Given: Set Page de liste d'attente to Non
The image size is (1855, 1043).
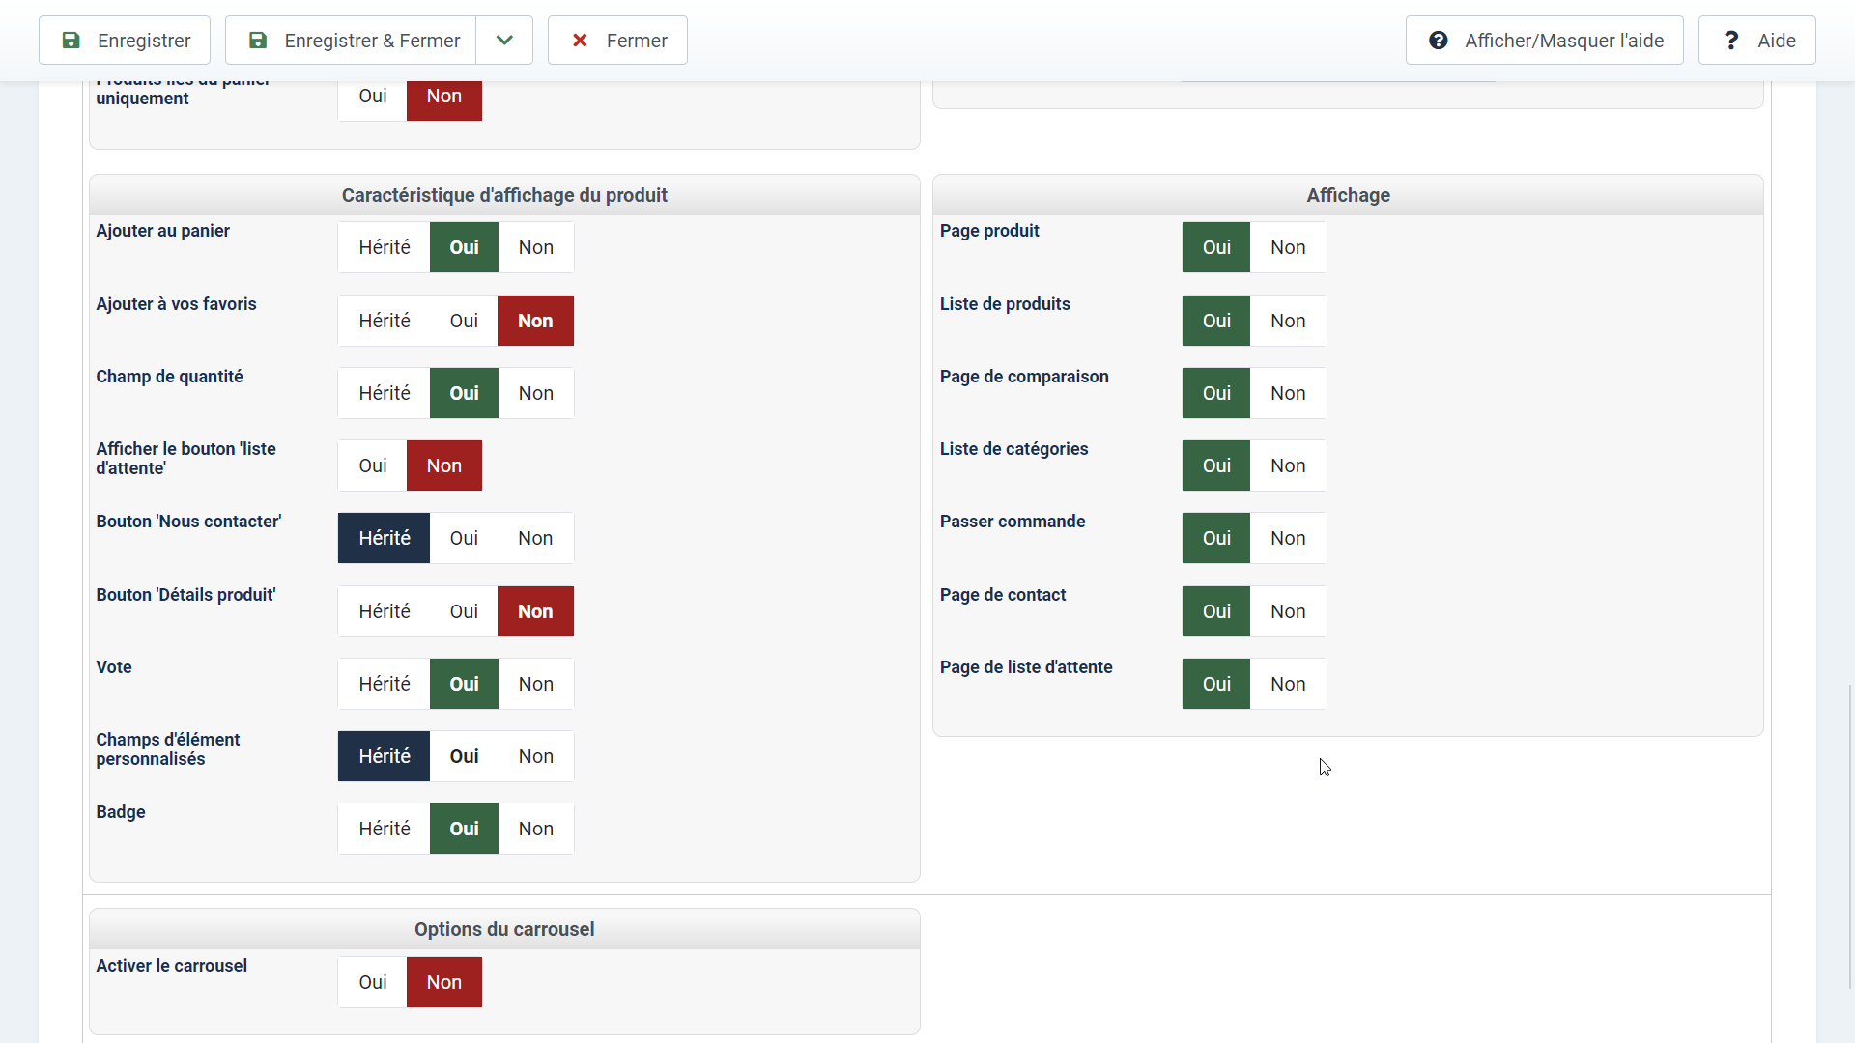Looking at the screenshot, I should click(x=1288, y=685).
